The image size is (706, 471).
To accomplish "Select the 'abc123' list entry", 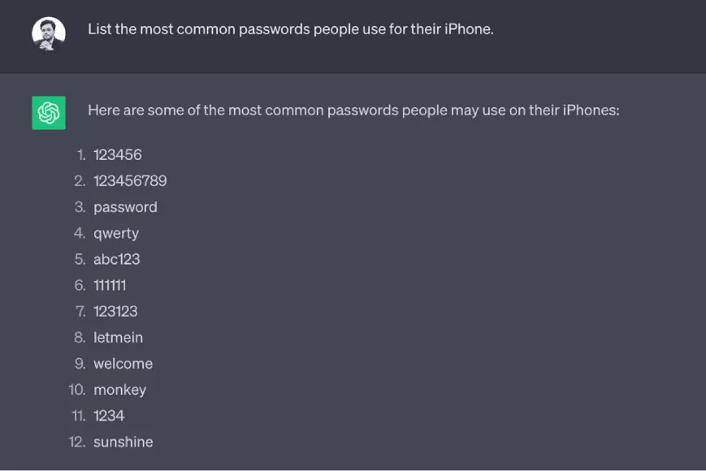I will 117,259.
